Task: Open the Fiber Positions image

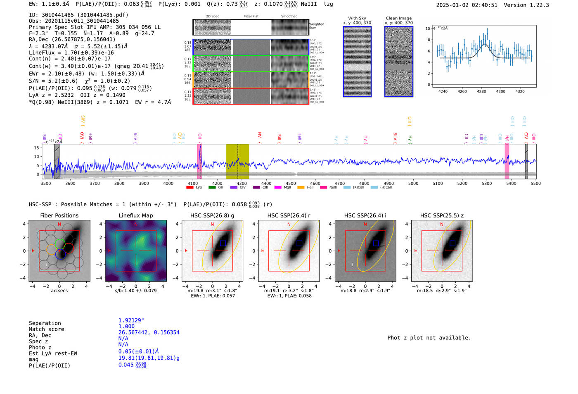Action: pos(59,251)
